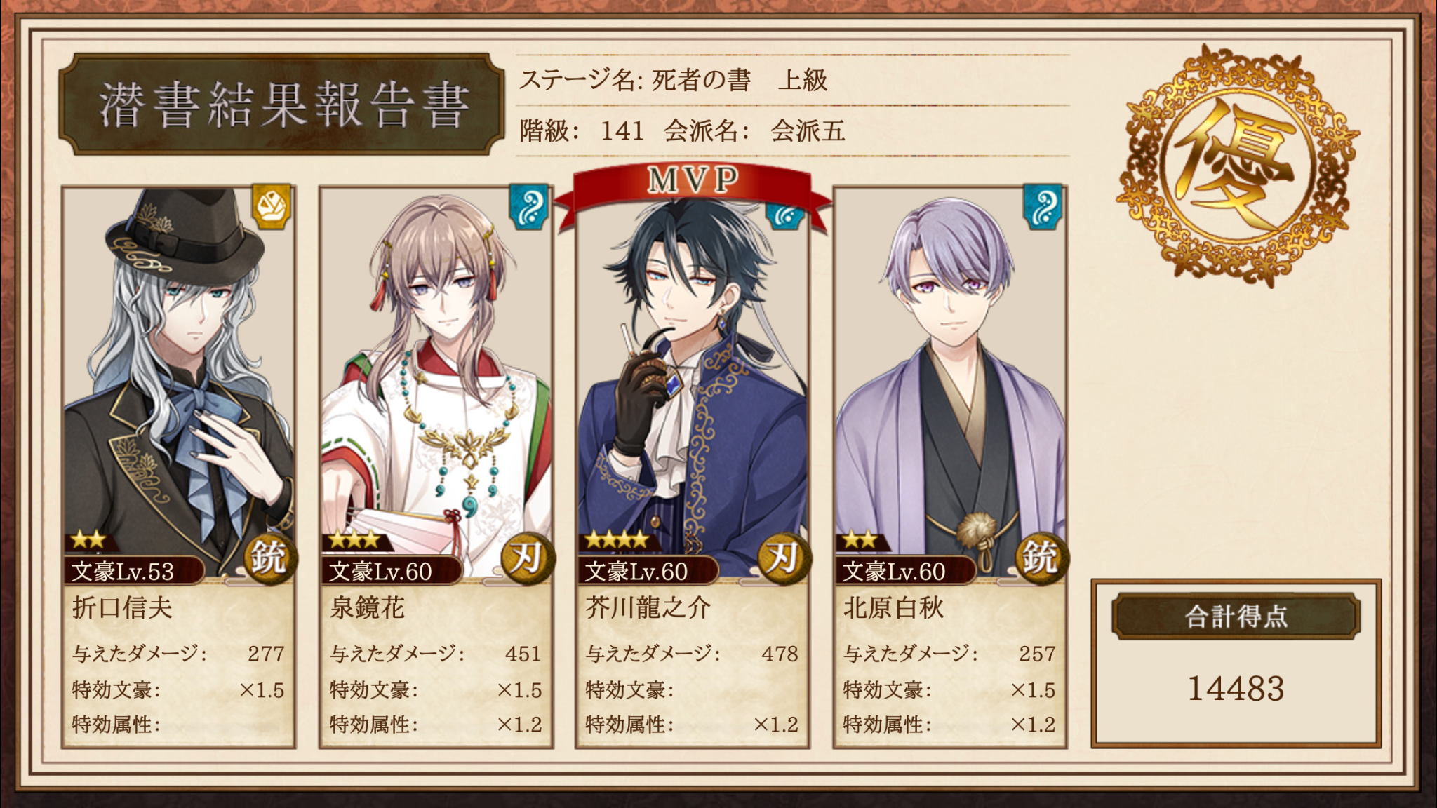Click the two-star rating on 折口信夫's card
The width and height of the screenshot is (1437, 808).
tap(88, 540)
